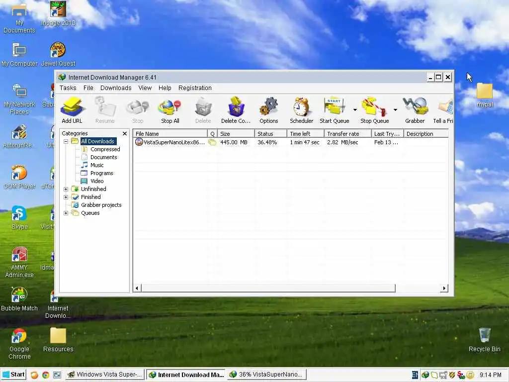Sort by the Size column header

pyautogui.click(x=236, y=134)
